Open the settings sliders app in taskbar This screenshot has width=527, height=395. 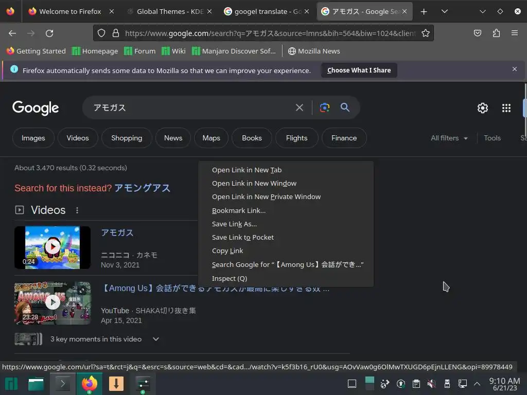[143, 384]
